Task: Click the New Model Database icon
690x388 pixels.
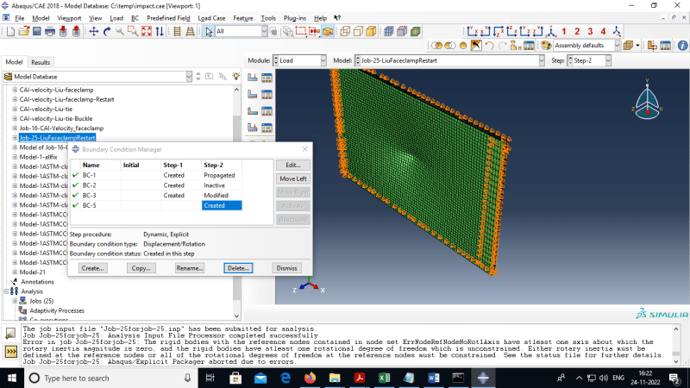Action: (x=10, y=31)
